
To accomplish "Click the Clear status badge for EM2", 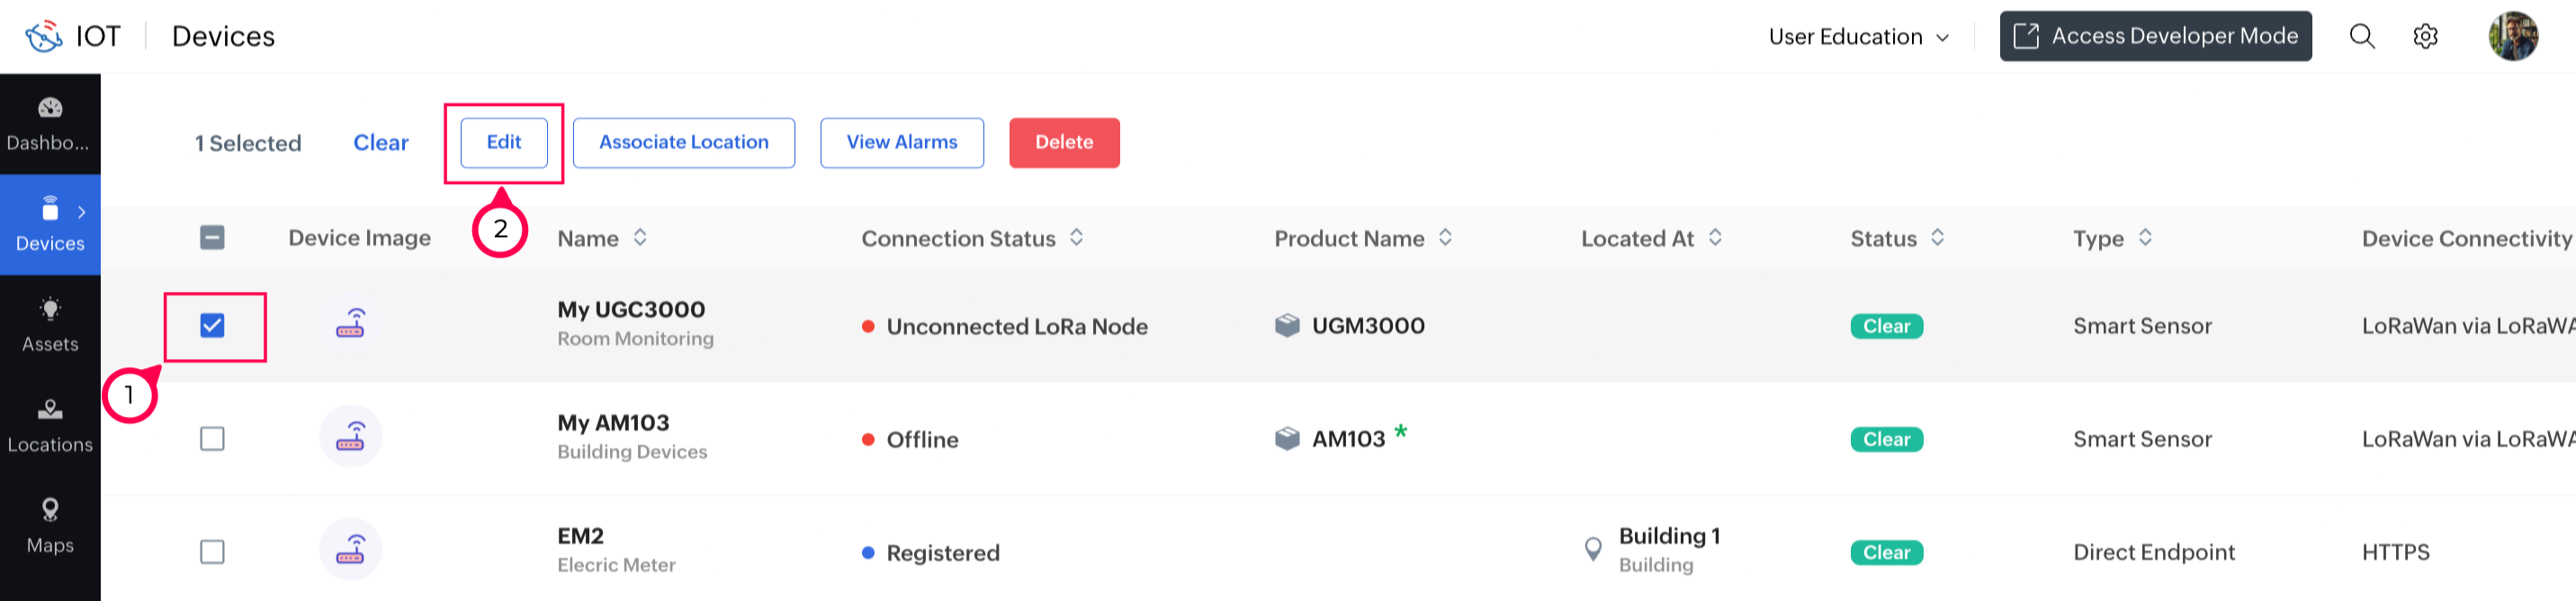I will pyautogui.click(x=1886, y=552).
